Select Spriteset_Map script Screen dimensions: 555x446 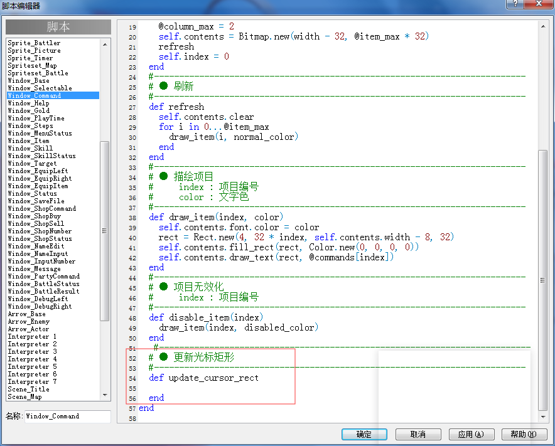(32, 65)
